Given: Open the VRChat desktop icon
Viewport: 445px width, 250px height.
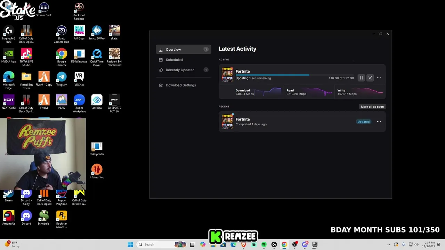Looking at the screenshot, I should 79,79.
